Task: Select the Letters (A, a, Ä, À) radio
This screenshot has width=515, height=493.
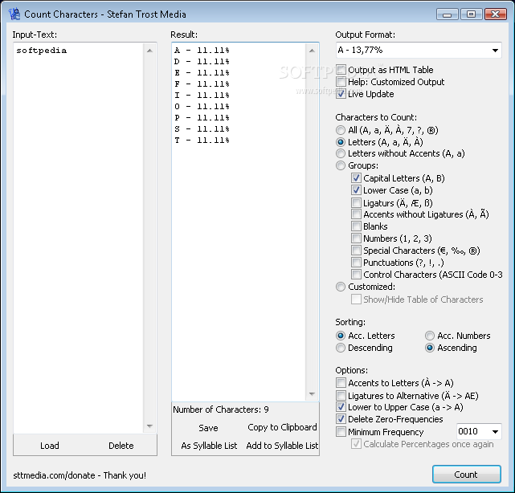Action: pos(341,142)
